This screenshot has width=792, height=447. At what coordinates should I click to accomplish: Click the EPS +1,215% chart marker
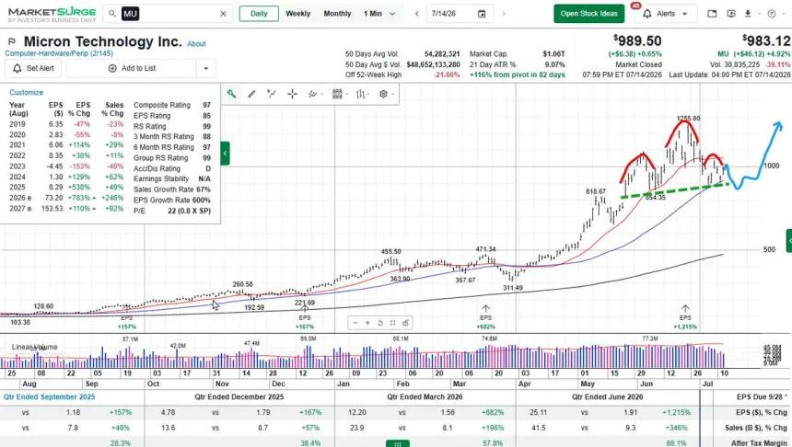(685, 318)
